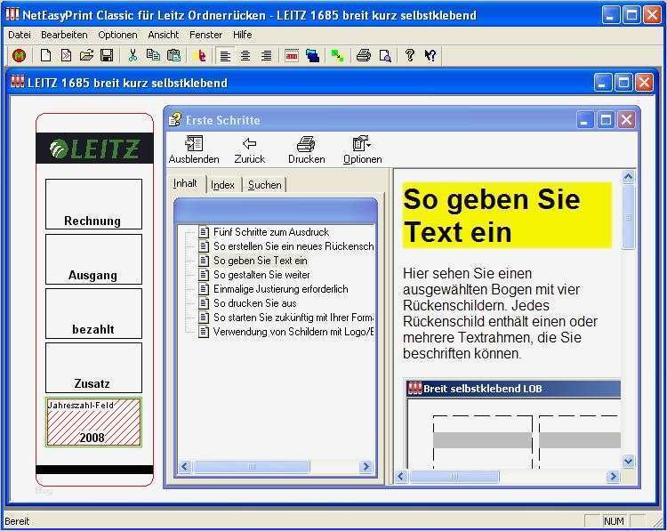Open the font formatting icon
Image resolution: width=667 pixels, height=531 pixels.
pyautogui.click(x=201, y=56)
